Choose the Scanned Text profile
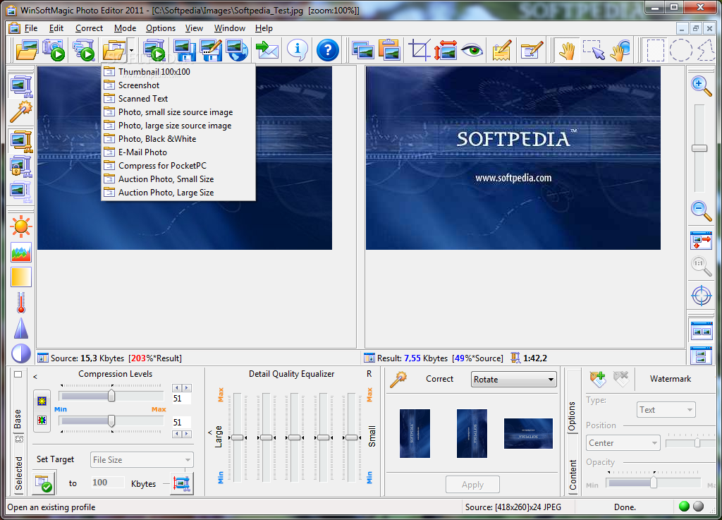 [178, 99]
